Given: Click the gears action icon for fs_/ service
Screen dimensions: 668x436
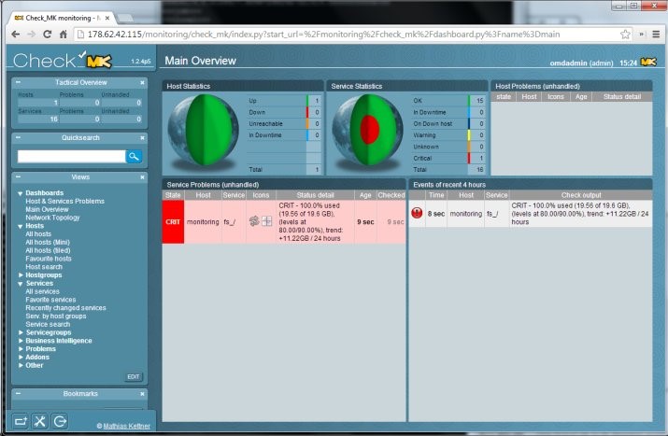Looking at the screenshot, I should 253,220.
